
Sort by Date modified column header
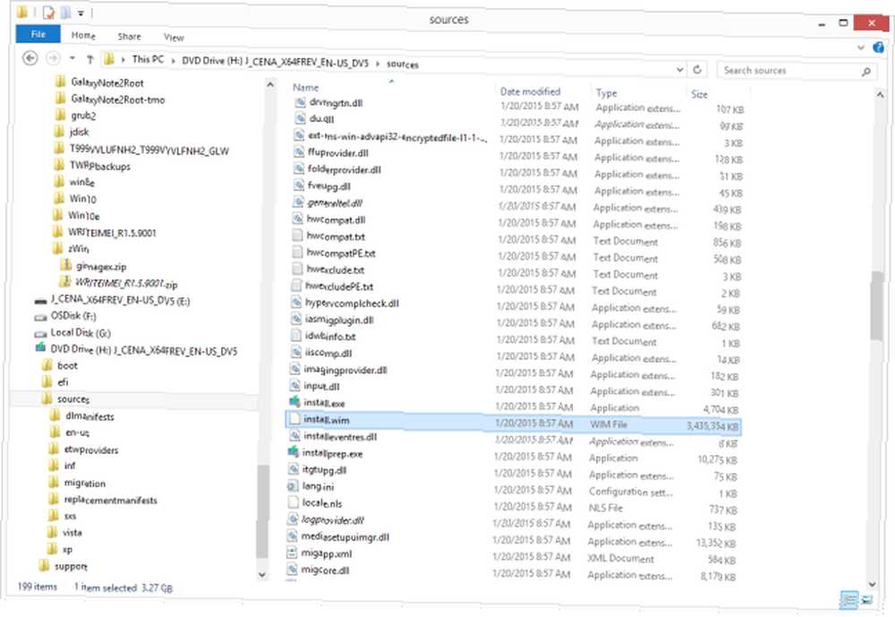530,91
